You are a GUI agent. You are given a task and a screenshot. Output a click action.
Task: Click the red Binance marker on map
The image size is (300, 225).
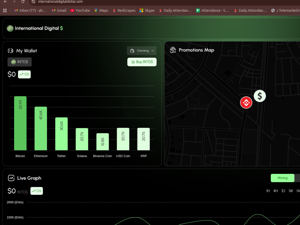pyautogui.click(x=246, y=103)
